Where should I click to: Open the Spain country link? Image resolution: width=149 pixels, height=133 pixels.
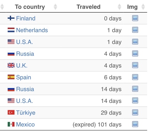24,77
